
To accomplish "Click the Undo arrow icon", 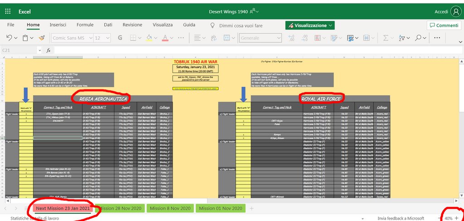I will 9,38.
